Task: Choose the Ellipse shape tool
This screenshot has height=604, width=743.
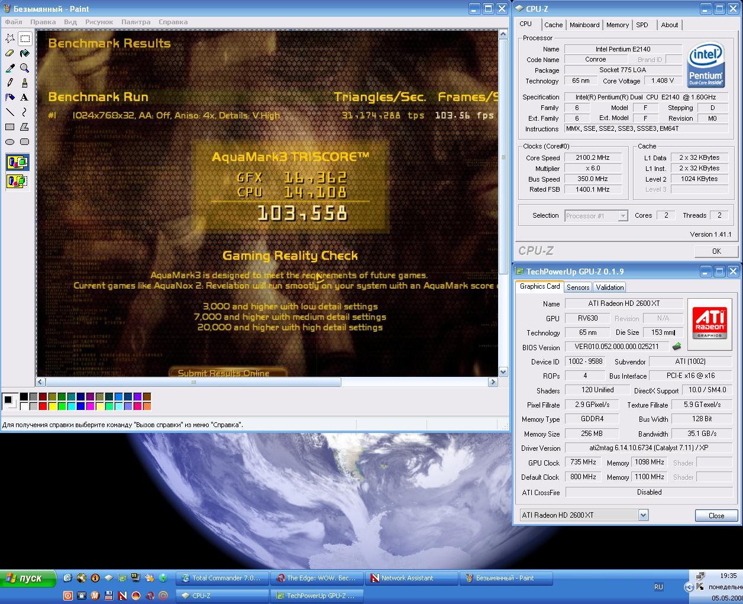Action: click(10, 141)
